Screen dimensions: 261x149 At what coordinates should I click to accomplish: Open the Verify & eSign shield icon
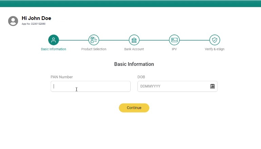[215, 40]
